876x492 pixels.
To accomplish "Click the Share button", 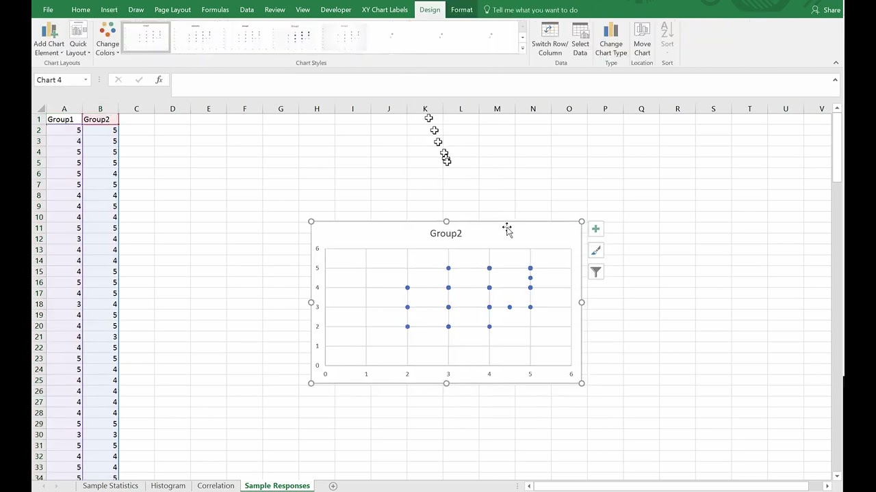I will (825, 10).
